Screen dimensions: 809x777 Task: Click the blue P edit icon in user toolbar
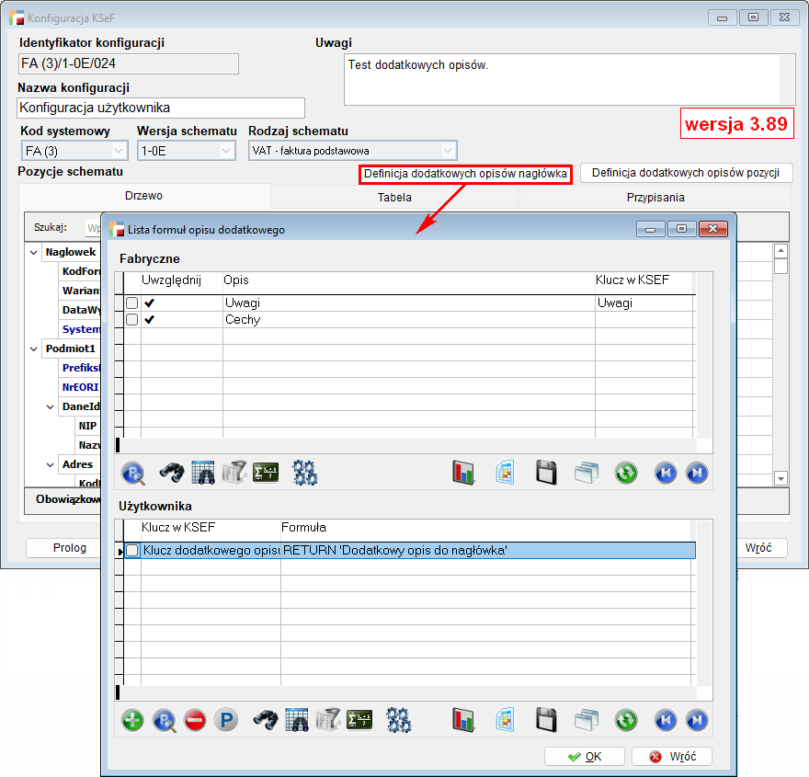coord(226,720)
